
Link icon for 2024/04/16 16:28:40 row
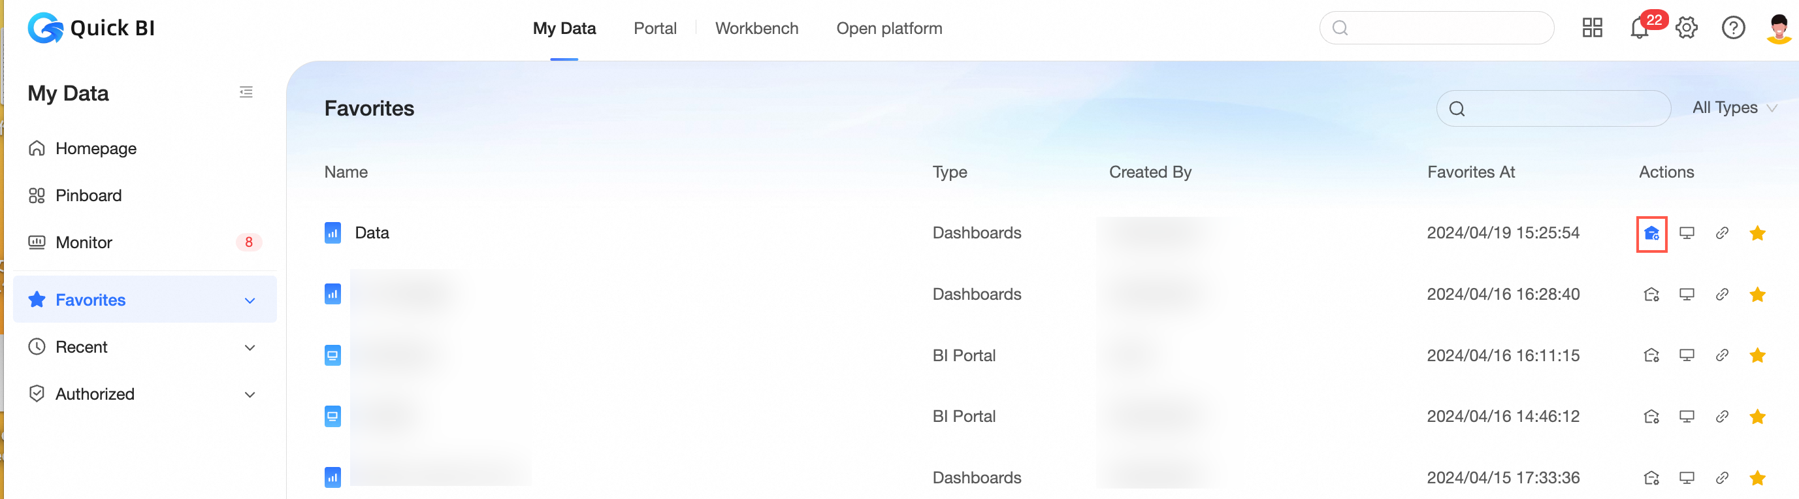coord(1721,295)
